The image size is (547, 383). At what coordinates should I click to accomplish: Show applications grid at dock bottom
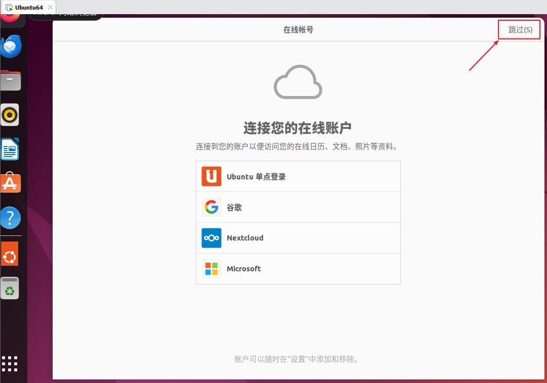pos(10,364)
